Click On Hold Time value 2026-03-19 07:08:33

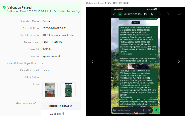(x=54, y=28)
